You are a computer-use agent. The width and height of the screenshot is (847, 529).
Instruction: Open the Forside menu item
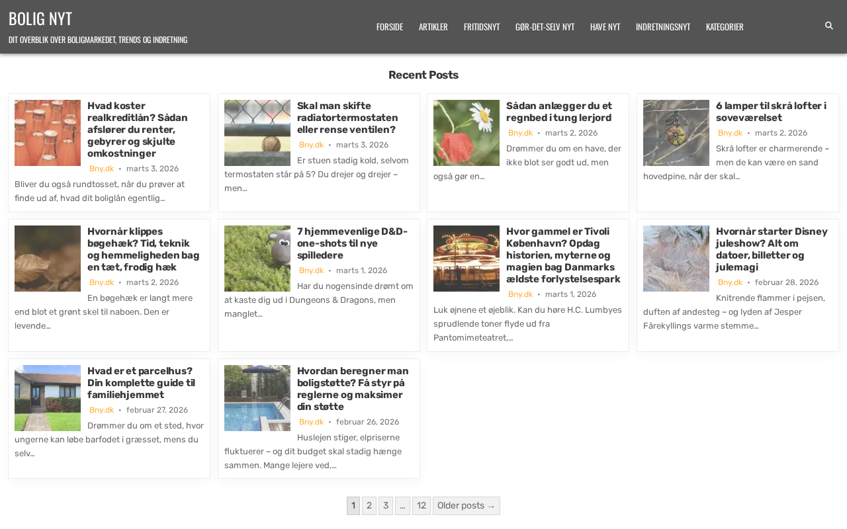[x=389, y=26]
